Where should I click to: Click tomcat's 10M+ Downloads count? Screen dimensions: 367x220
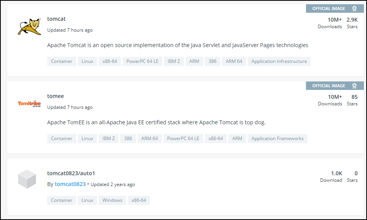[x=330, y=23]
